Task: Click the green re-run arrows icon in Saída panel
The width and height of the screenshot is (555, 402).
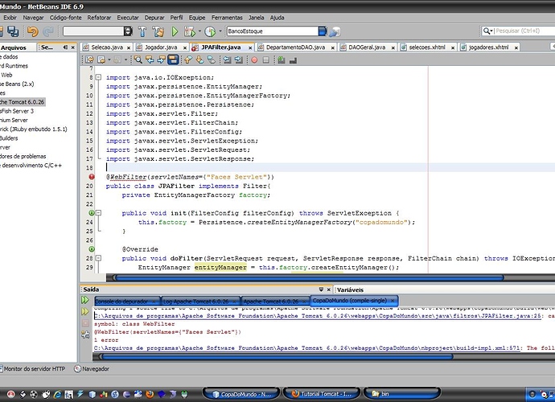Action: click(x=84, y=300)
